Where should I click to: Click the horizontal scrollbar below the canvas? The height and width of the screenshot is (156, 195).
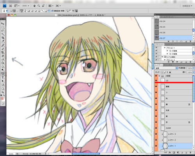click(x=86, y=154)
